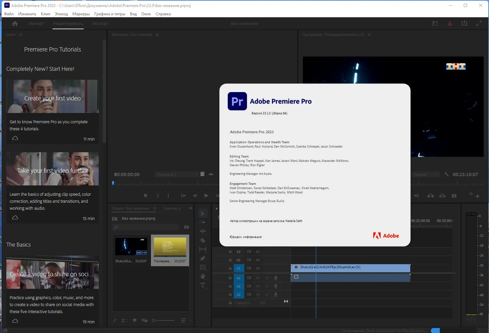Mute audio track A1

coord(258,278)
